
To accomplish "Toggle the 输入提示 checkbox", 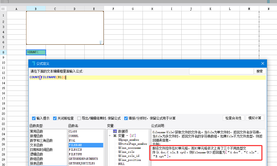I will (x=34, y=118).
